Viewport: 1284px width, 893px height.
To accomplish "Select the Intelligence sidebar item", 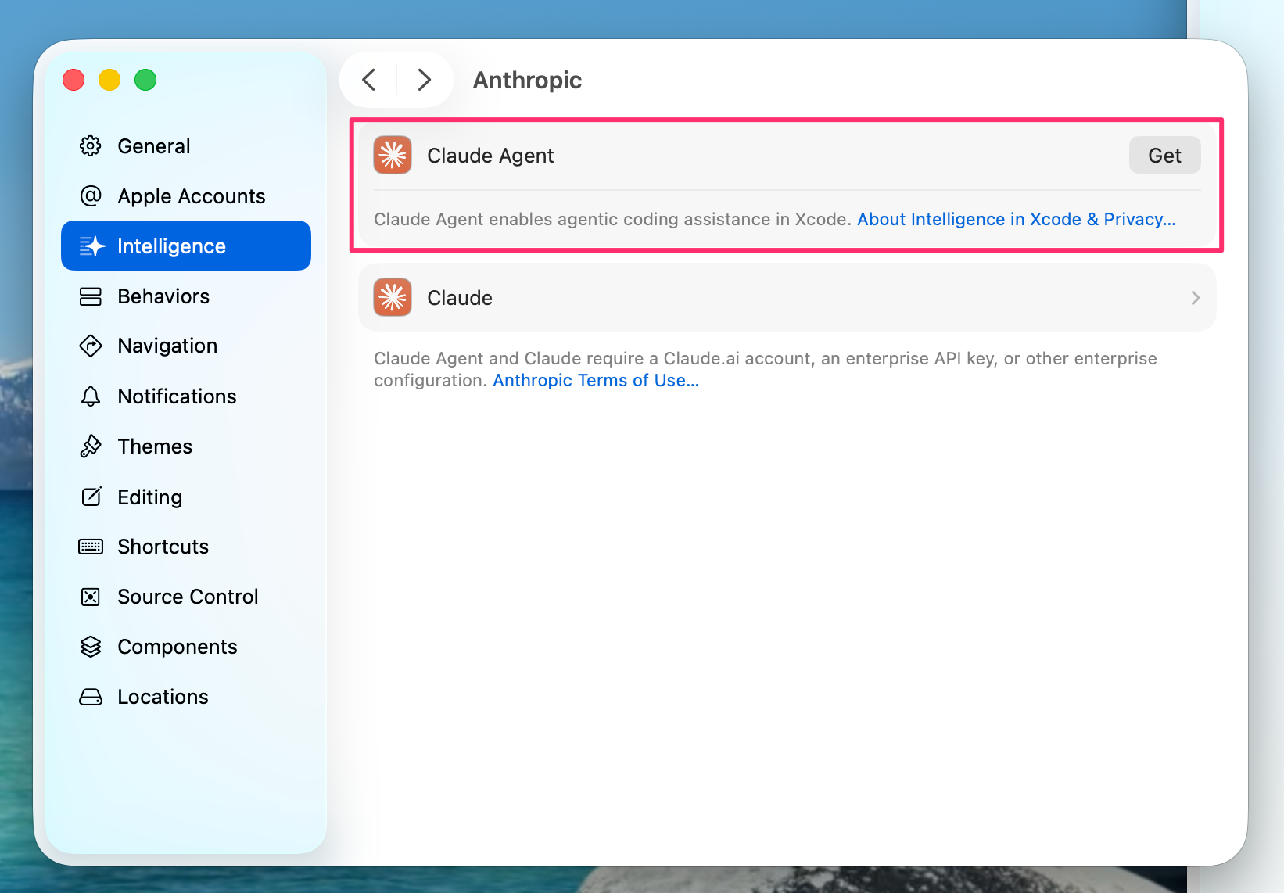I will pyautogui.click(x=186, y=246).
